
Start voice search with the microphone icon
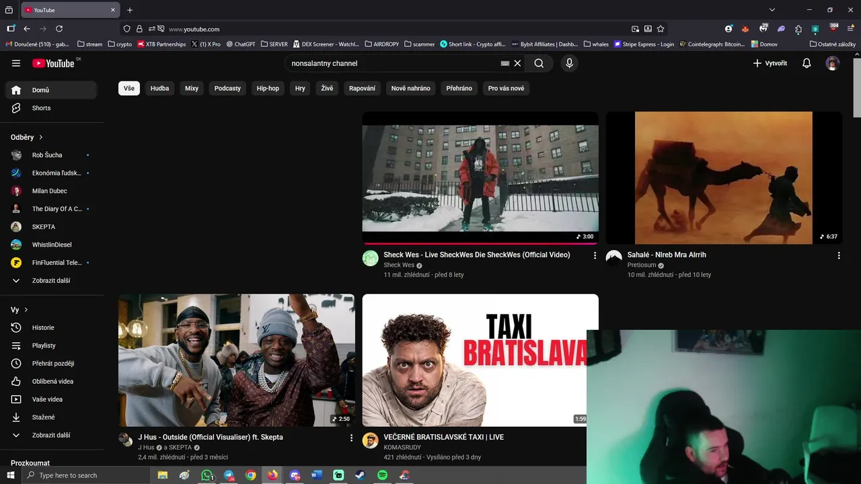pyautogui.click(x=569, y=63)
